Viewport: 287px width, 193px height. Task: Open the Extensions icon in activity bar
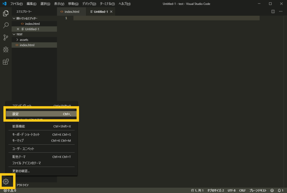tap(6, 62)
